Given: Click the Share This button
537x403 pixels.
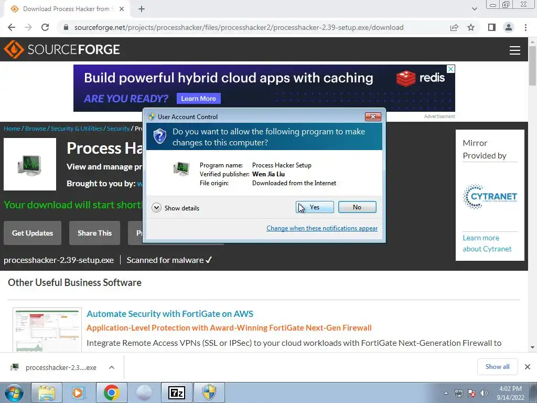Looking at the screenshot, I should point(94,233).
